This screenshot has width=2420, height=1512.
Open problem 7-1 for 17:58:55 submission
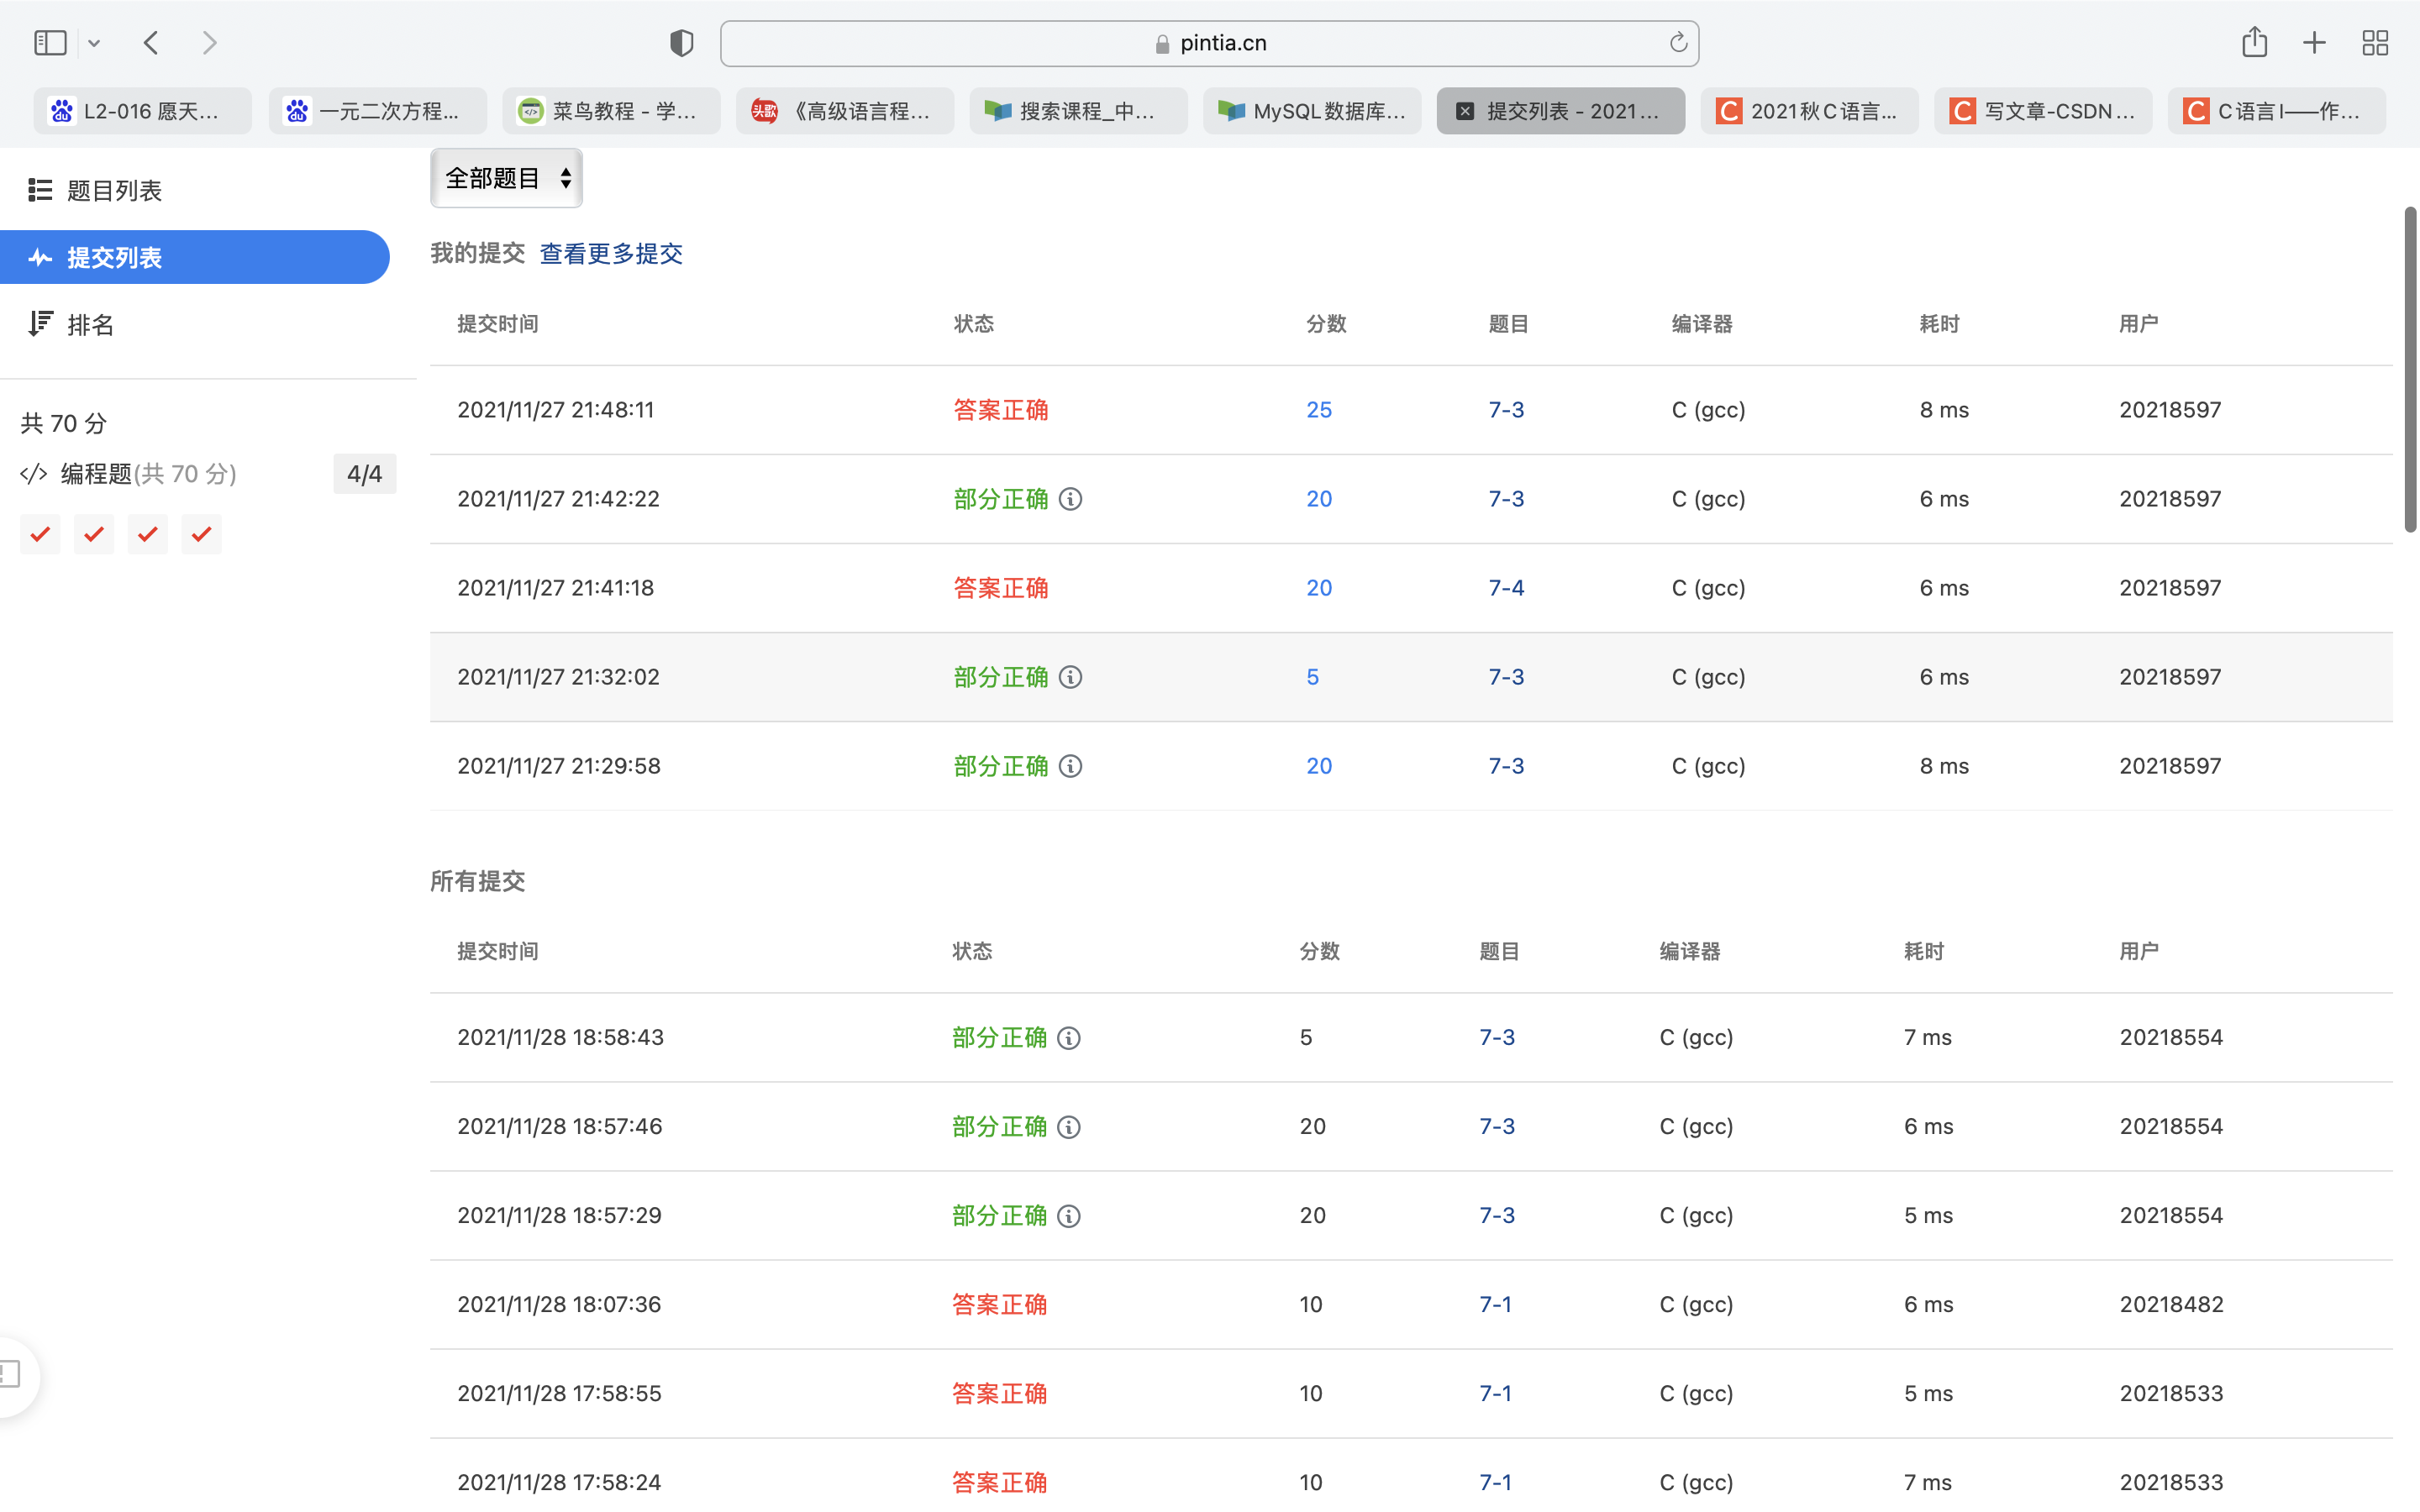pyautogui.click(x=1495, y=1393)
